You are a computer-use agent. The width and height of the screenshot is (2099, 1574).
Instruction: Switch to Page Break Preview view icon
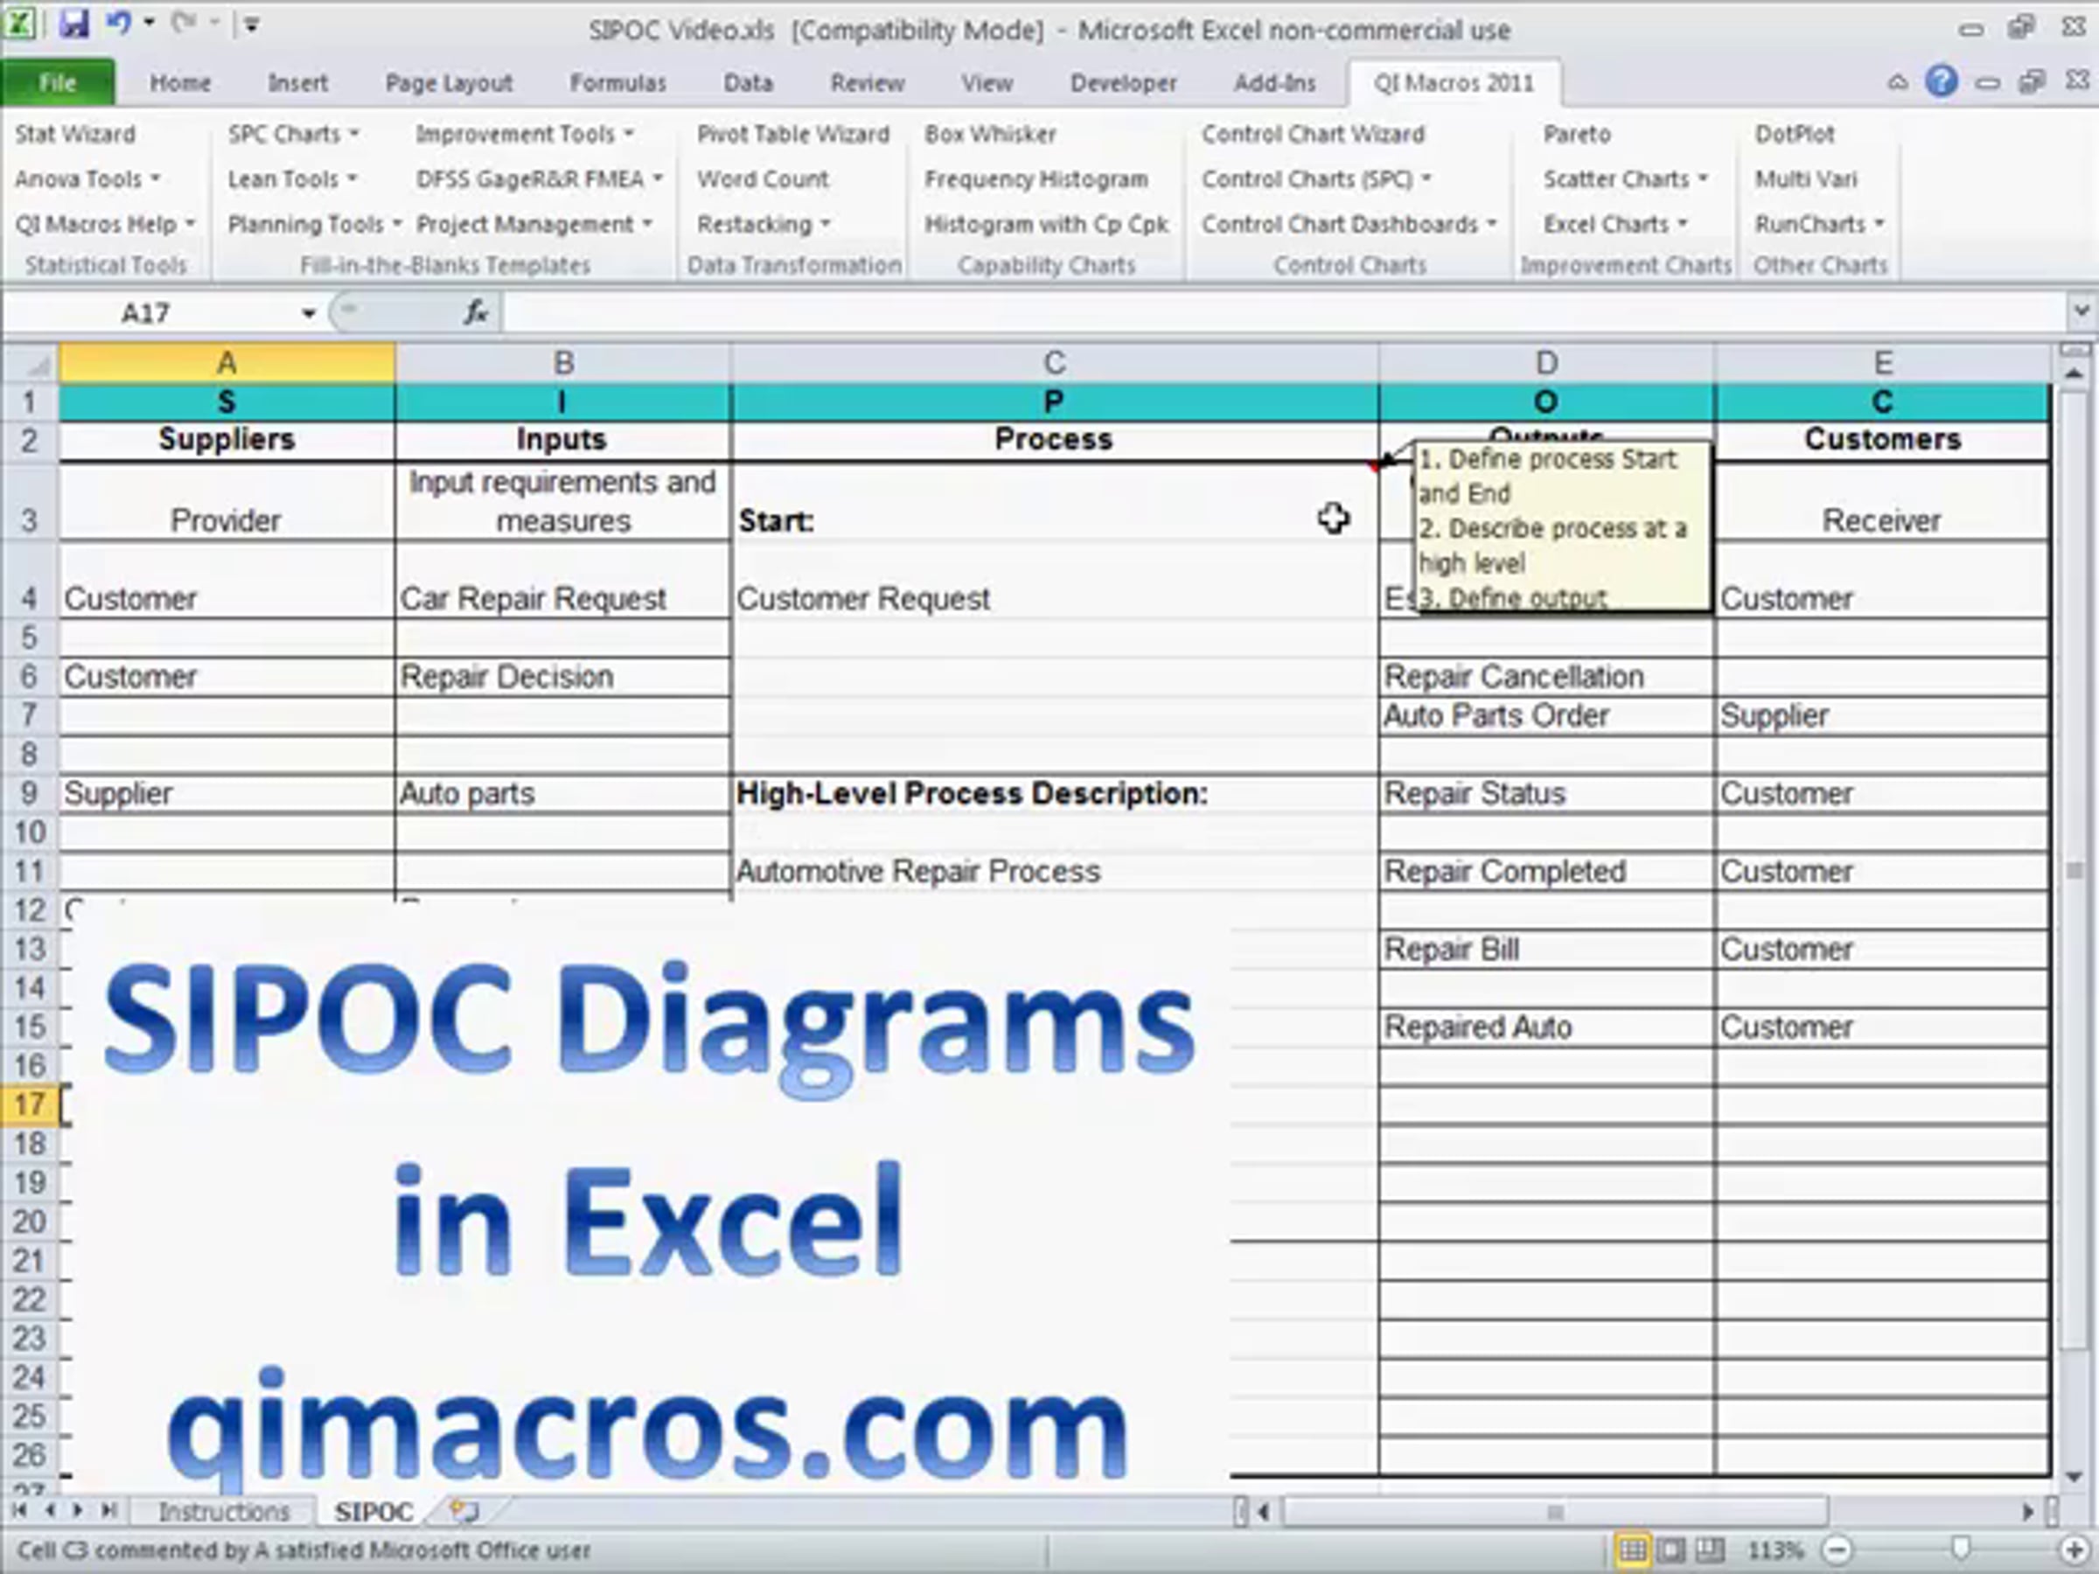[x=1710, y=1550]
